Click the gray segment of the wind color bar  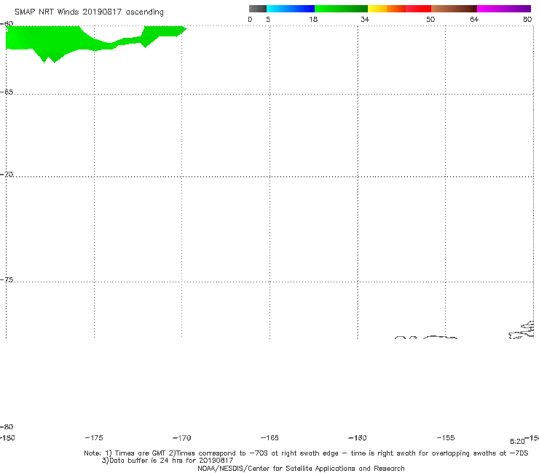click(257, 9)
